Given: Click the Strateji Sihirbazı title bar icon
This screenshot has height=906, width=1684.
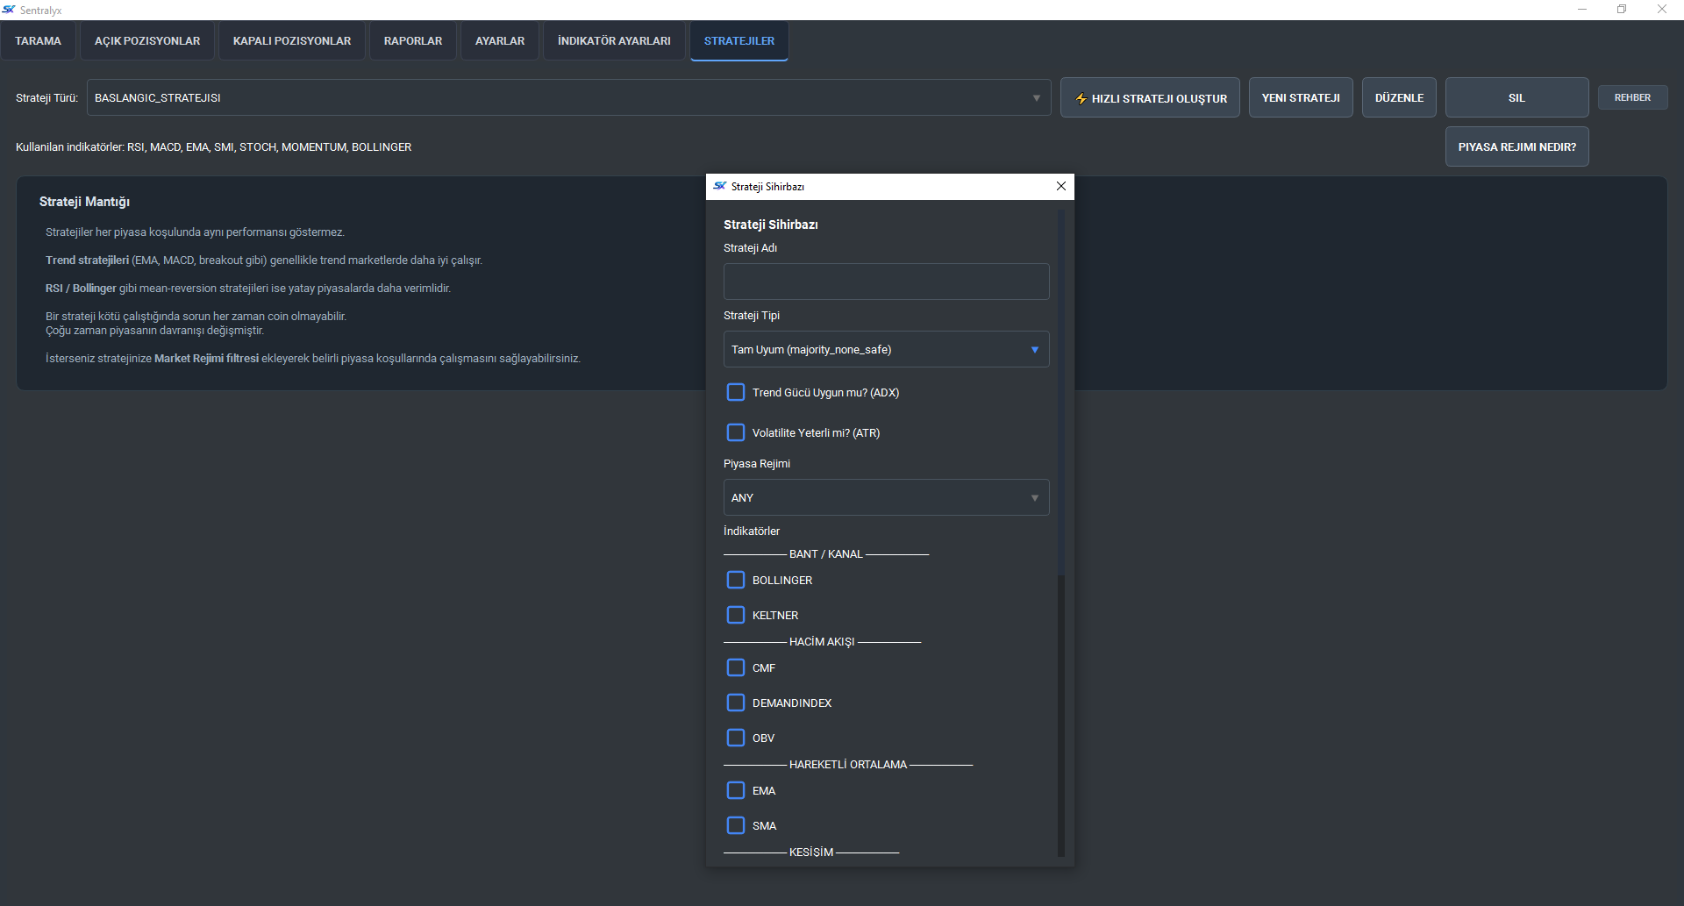Looking at the screenshot, I should coord(720,186).
